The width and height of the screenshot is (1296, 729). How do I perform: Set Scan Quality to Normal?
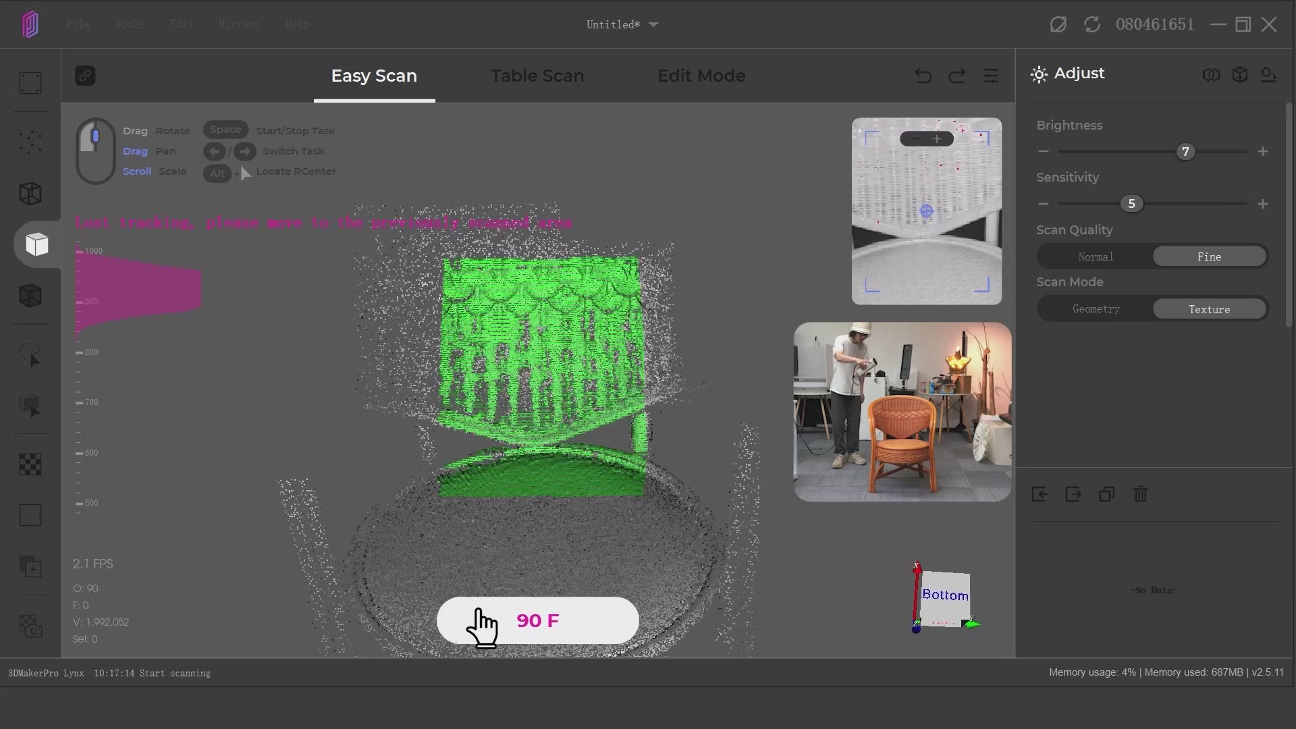click(x=1096, y=256)
